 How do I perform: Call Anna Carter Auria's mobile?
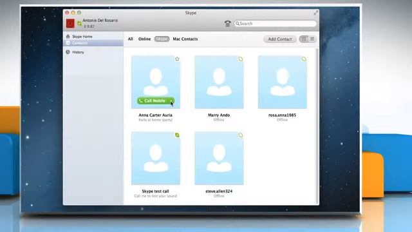click(x=153, y=101)
